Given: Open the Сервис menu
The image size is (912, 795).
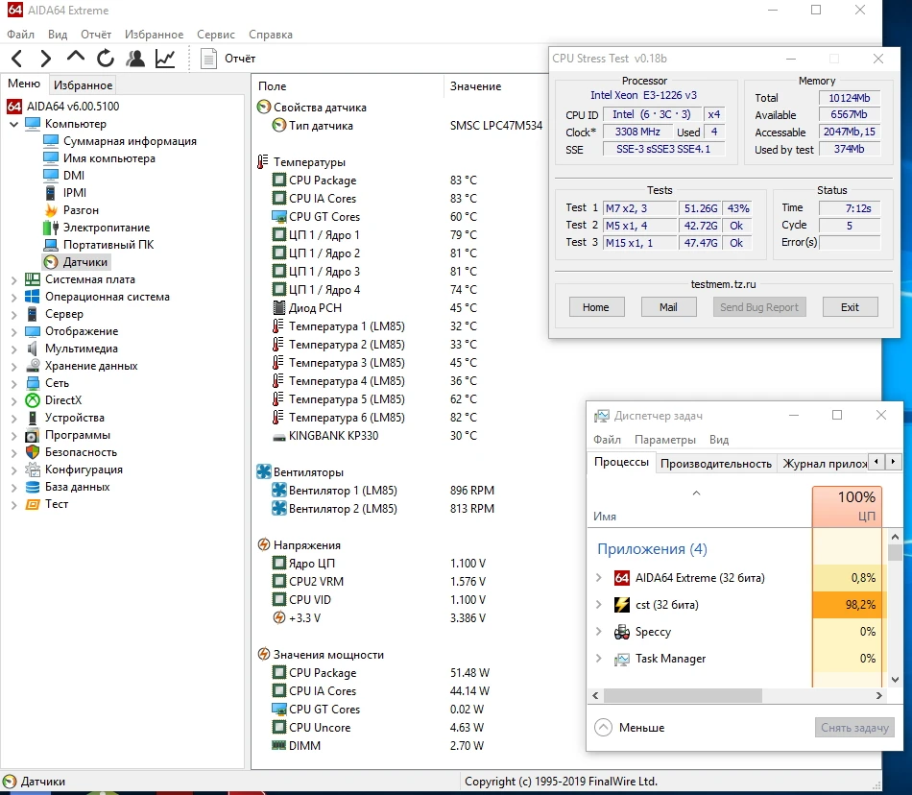Looking at the screenshot, I should pos(215,35).
